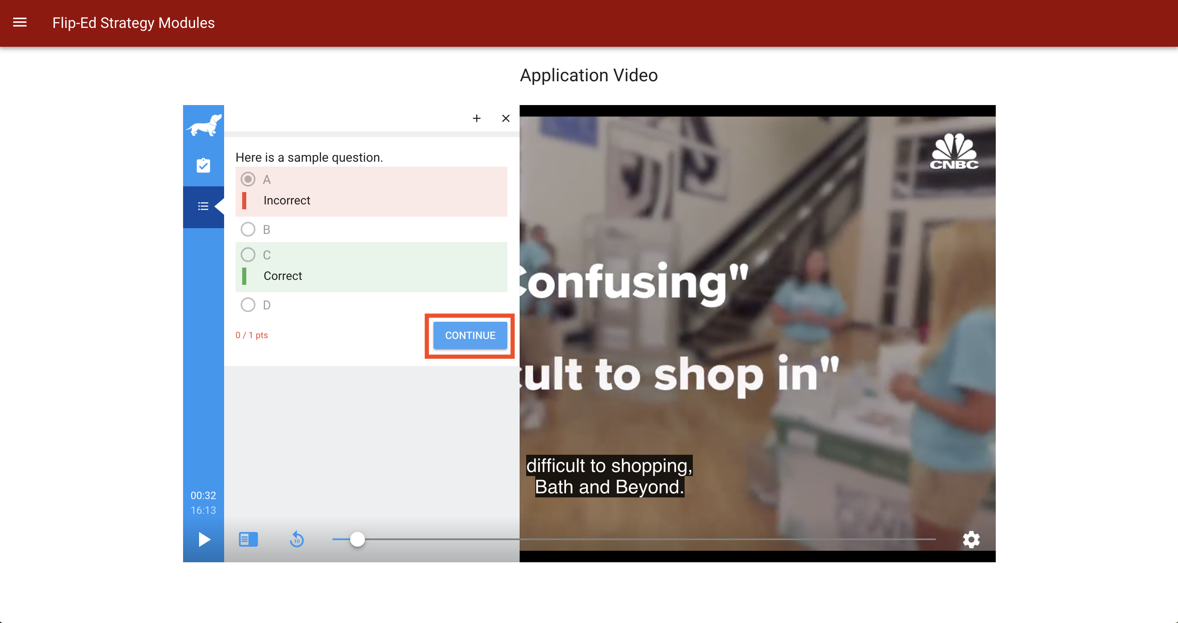Click the 00:32 elapsed time display
1178x623 pixels.
[203, 495]
